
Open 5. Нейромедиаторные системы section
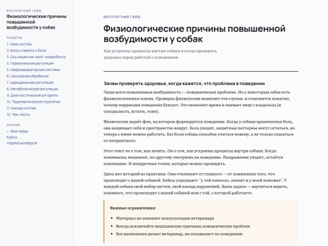[33, 70]
